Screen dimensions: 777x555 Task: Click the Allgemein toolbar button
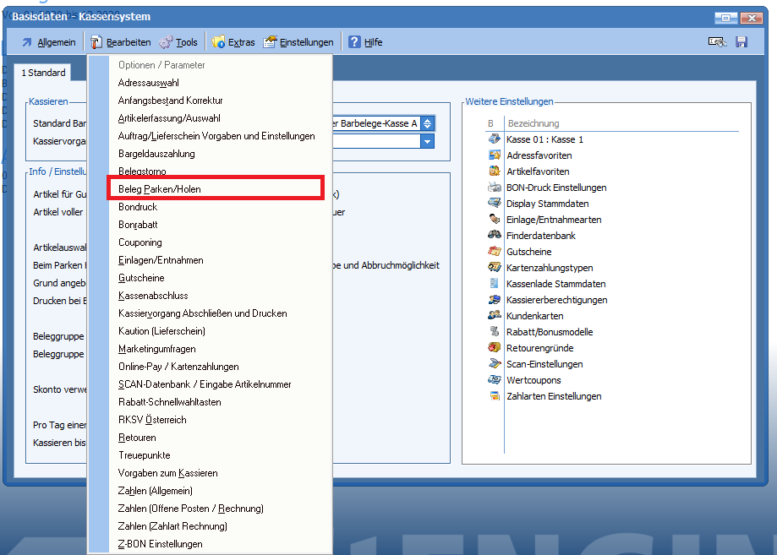[x=48, y=42]
